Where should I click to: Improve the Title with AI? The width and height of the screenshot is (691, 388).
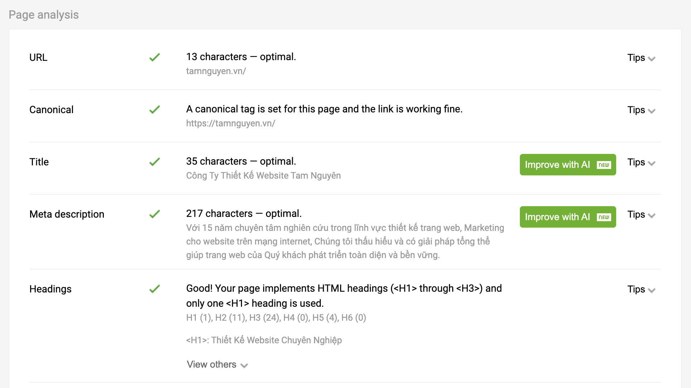tap(557, 165)
